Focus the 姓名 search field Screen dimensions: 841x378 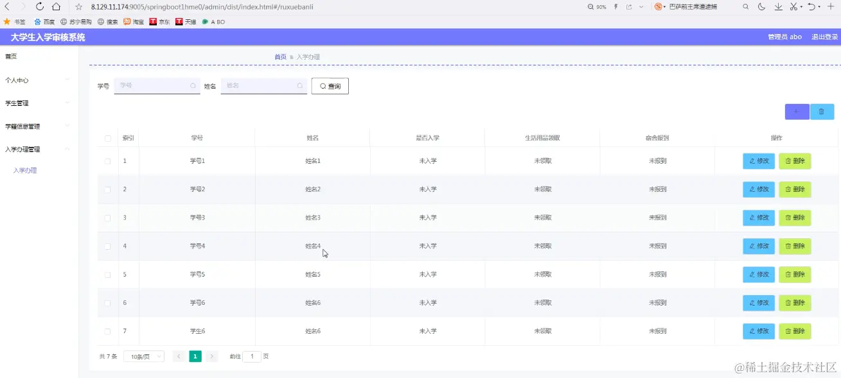click(x=263, y=85)
